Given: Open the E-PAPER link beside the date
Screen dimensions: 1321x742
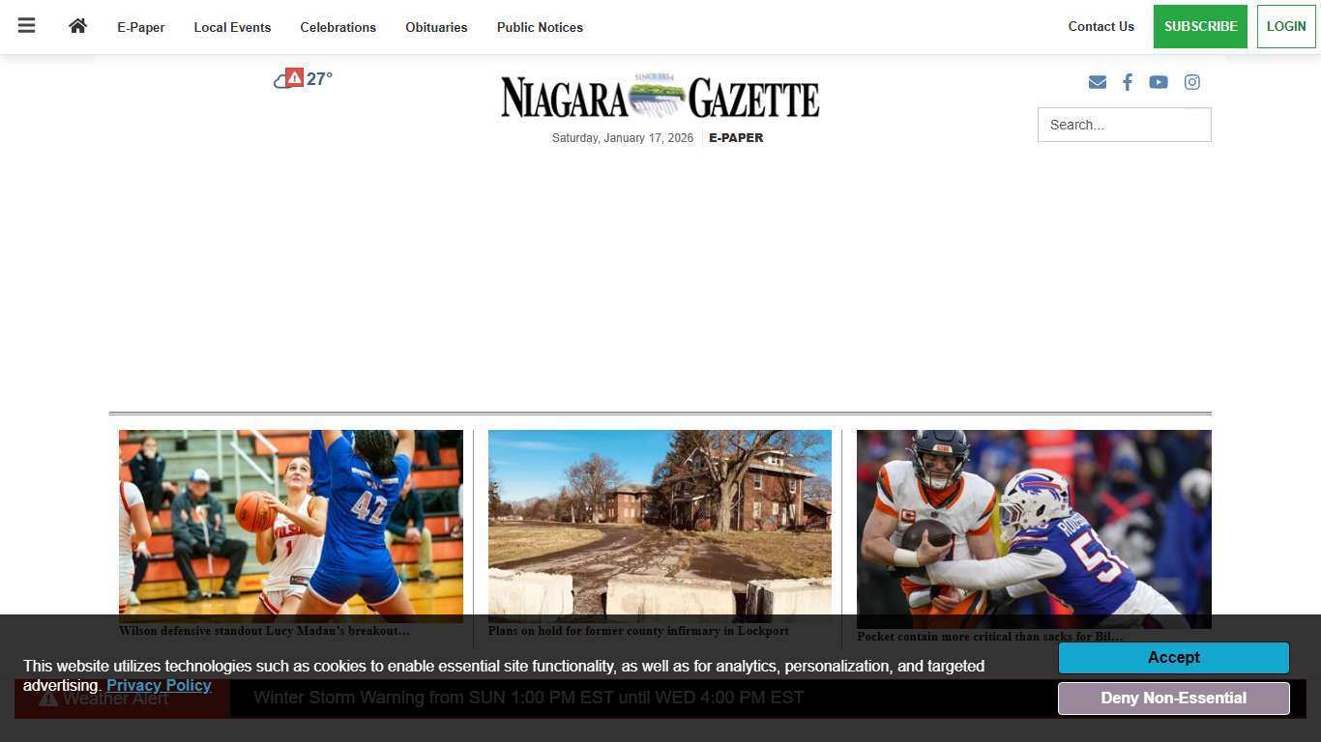Looking at the screenshot, I should [736, 137].
